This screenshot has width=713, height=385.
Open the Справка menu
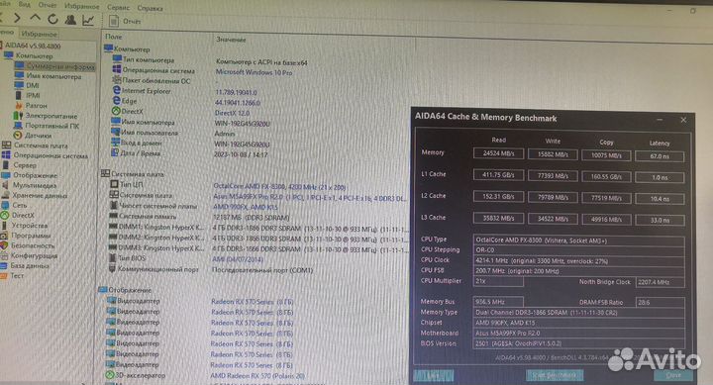tap(150, 8)
